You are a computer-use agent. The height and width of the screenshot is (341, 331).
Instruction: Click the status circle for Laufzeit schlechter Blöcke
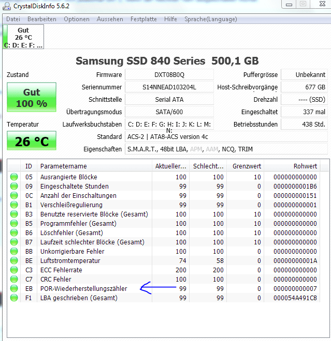(14, 242)
